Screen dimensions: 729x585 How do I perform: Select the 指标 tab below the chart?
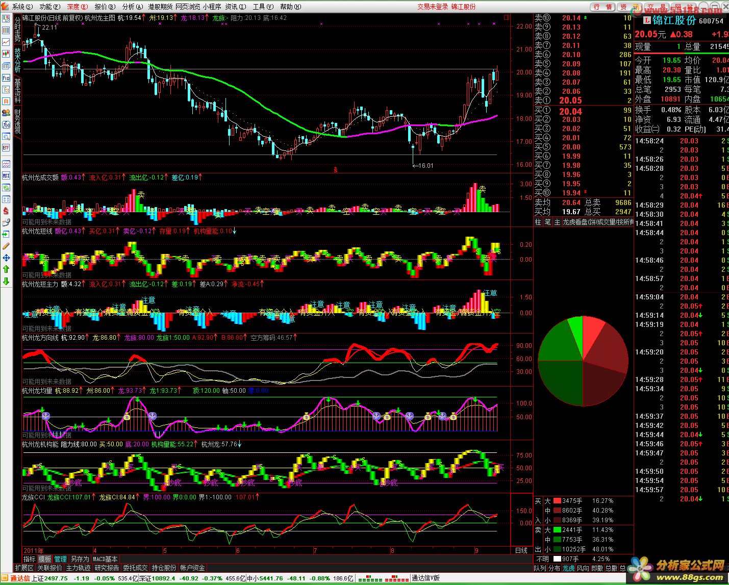tap(30, 559)
